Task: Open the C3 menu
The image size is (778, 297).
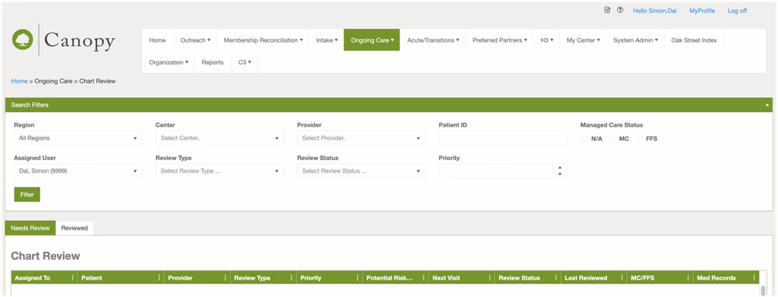Action: click(244, 62)
